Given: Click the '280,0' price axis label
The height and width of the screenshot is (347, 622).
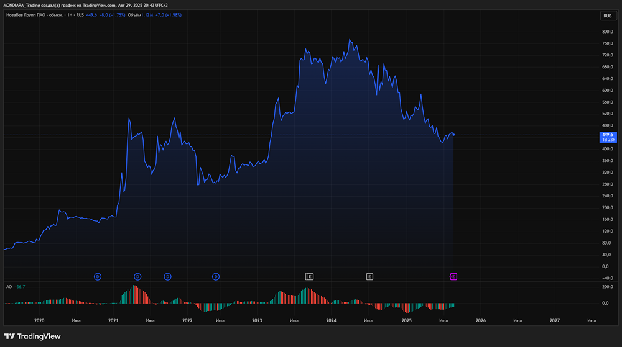Looking at the screenshot, I should (607, 184).
